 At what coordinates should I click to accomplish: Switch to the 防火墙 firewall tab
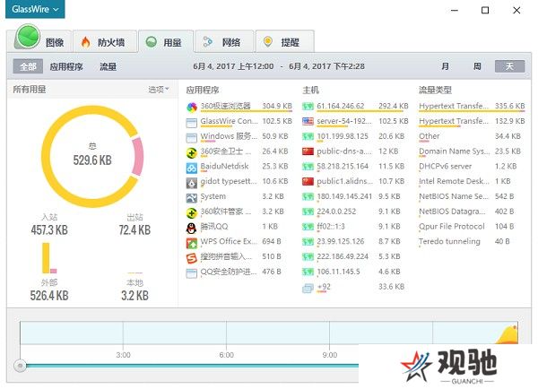click(105, 42)
